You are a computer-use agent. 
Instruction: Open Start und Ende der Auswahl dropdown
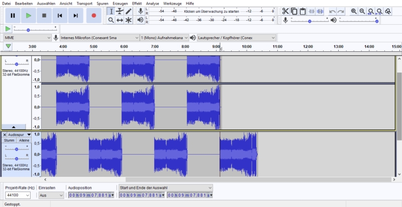(166, 188)
